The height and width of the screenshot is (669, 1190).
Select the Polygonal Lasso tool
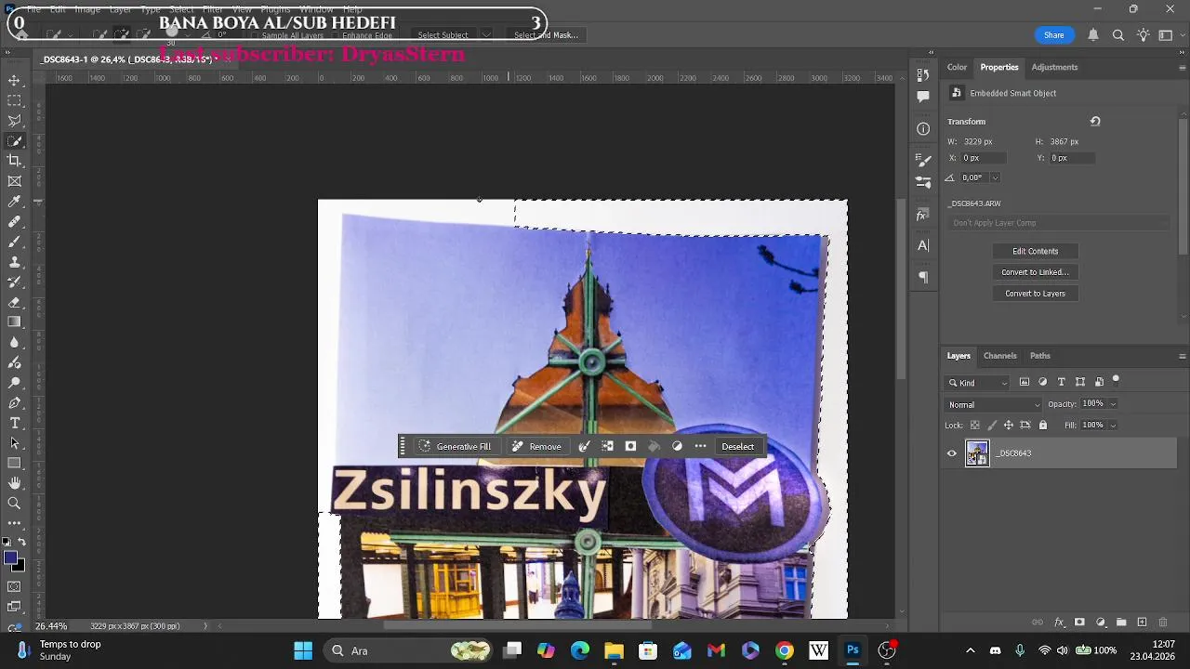(x=14, y=121)
